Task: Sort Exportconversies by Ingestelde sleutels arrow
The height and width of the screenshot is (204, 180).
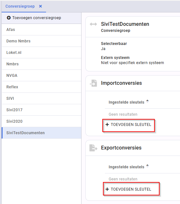Action: coord(147,166)
